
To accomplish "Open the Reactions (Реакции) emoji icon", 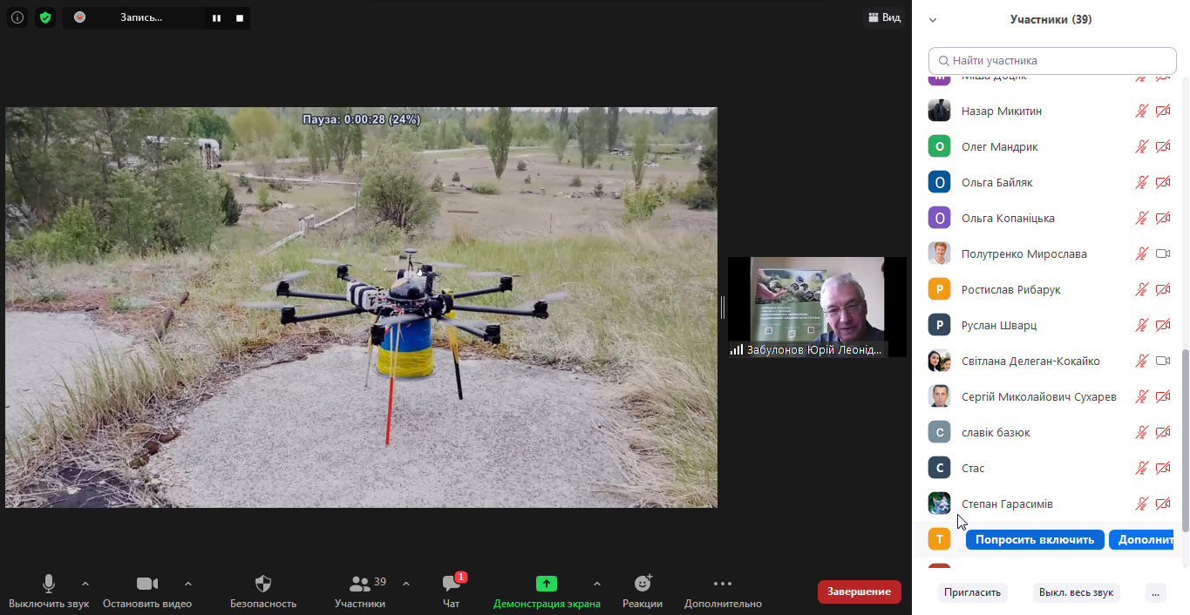I will (643, 584).
